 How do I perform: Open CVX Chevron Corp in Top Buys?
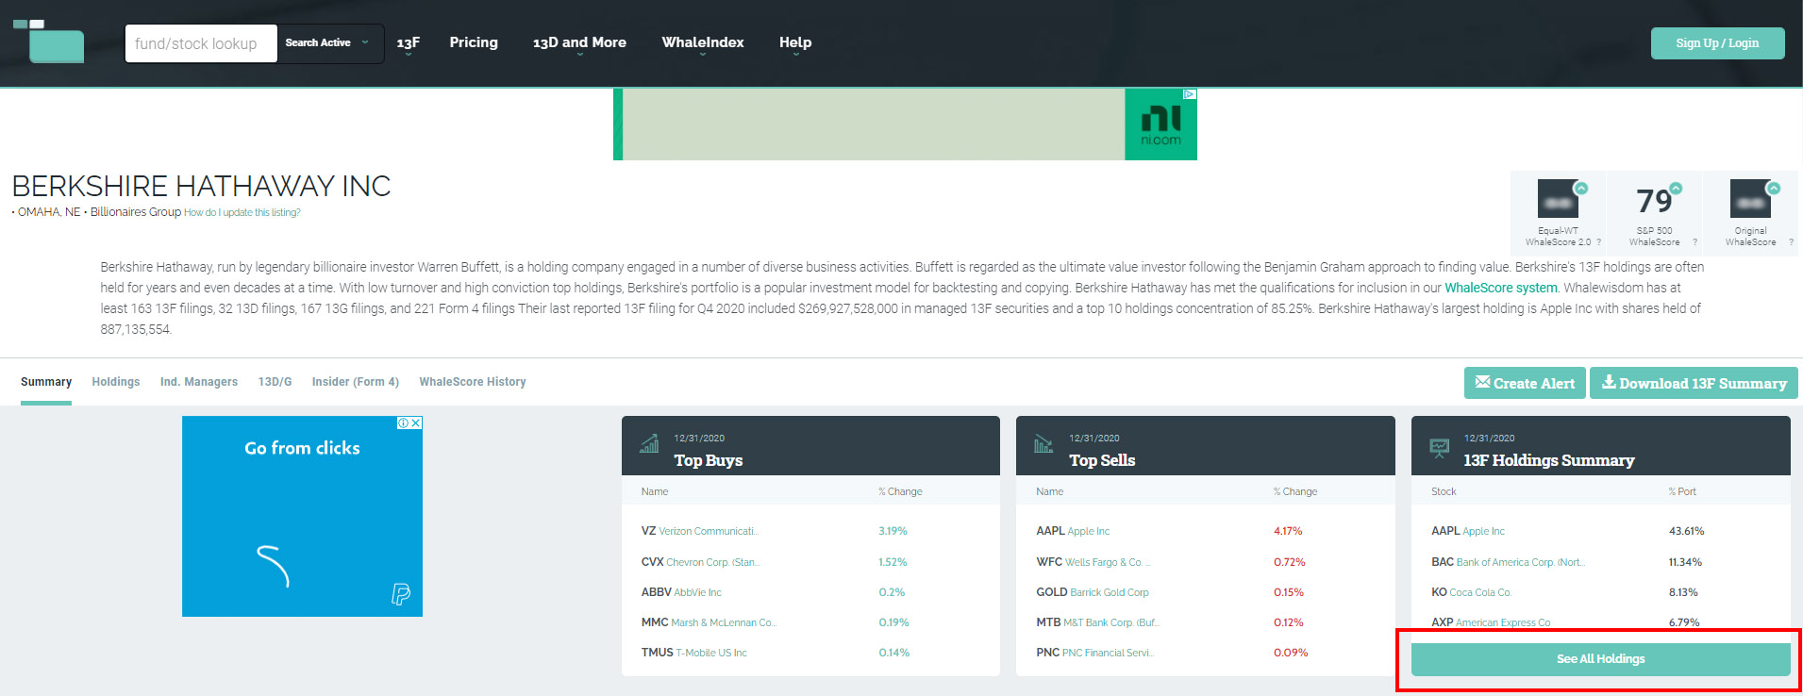pyautogui.click(x=700, y=562)
